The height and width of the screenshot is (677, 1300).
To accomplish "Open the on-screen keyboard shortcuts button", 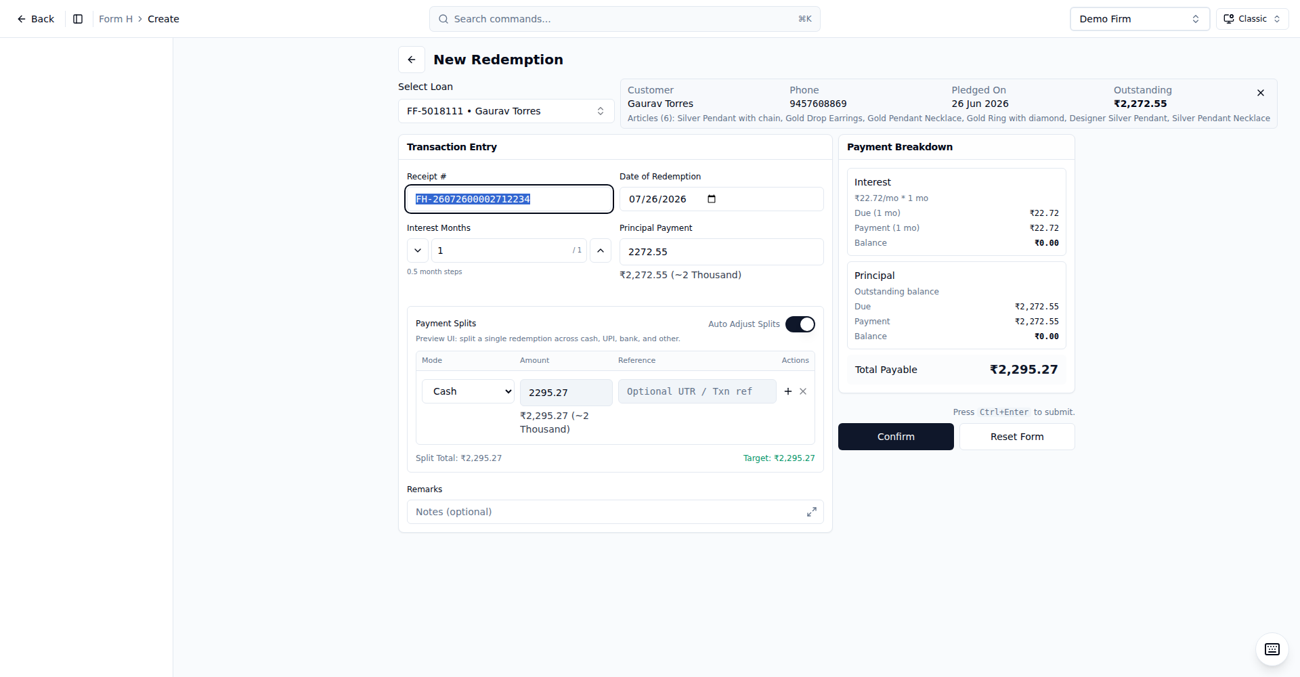I will point(1272,649).
